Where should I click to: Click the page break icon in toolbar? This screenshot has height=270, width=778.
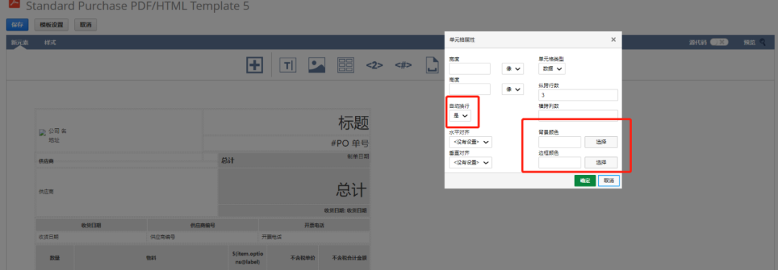point(432,65)
